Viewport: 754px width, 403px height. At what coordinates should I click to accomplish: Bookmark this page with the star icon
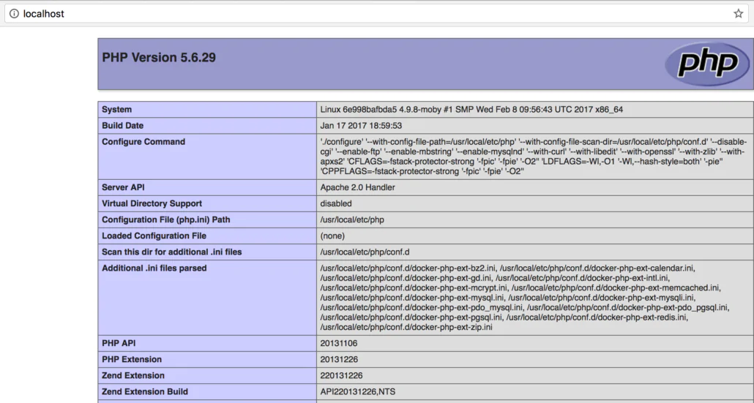pyautogui.click(x=738, y=13)
